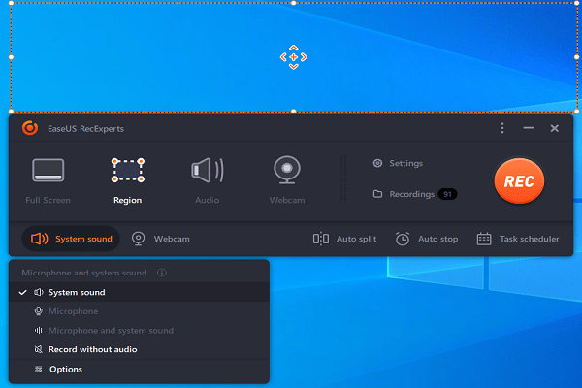Select Webcam recording mode icon

tap(287, 170)
